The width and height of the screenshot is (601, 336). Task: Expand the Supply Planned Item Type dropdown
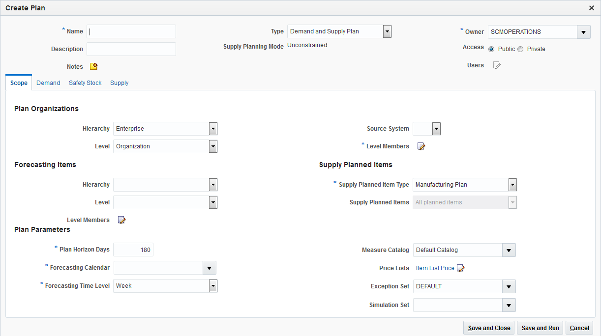[x=512, y=185]
